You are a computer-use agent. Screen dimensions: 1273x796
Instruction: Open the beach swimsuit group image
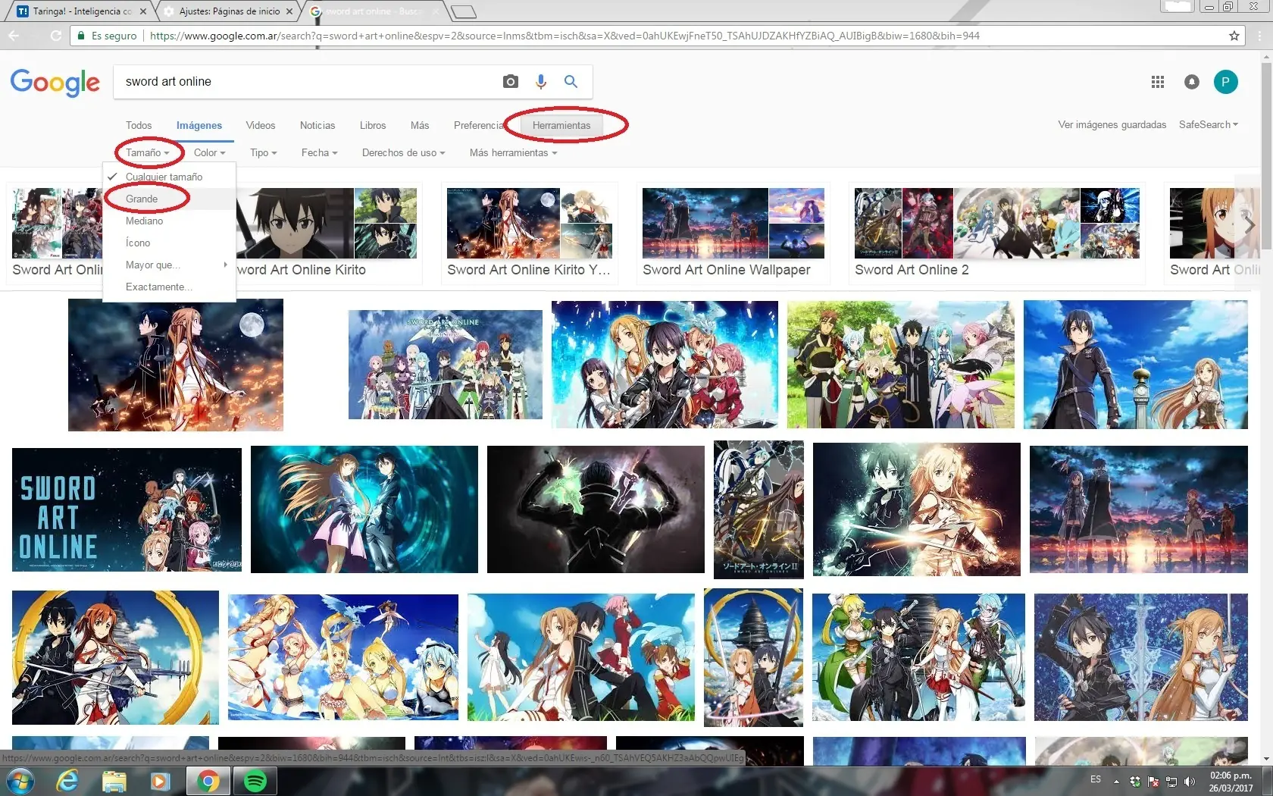(343, 657)
